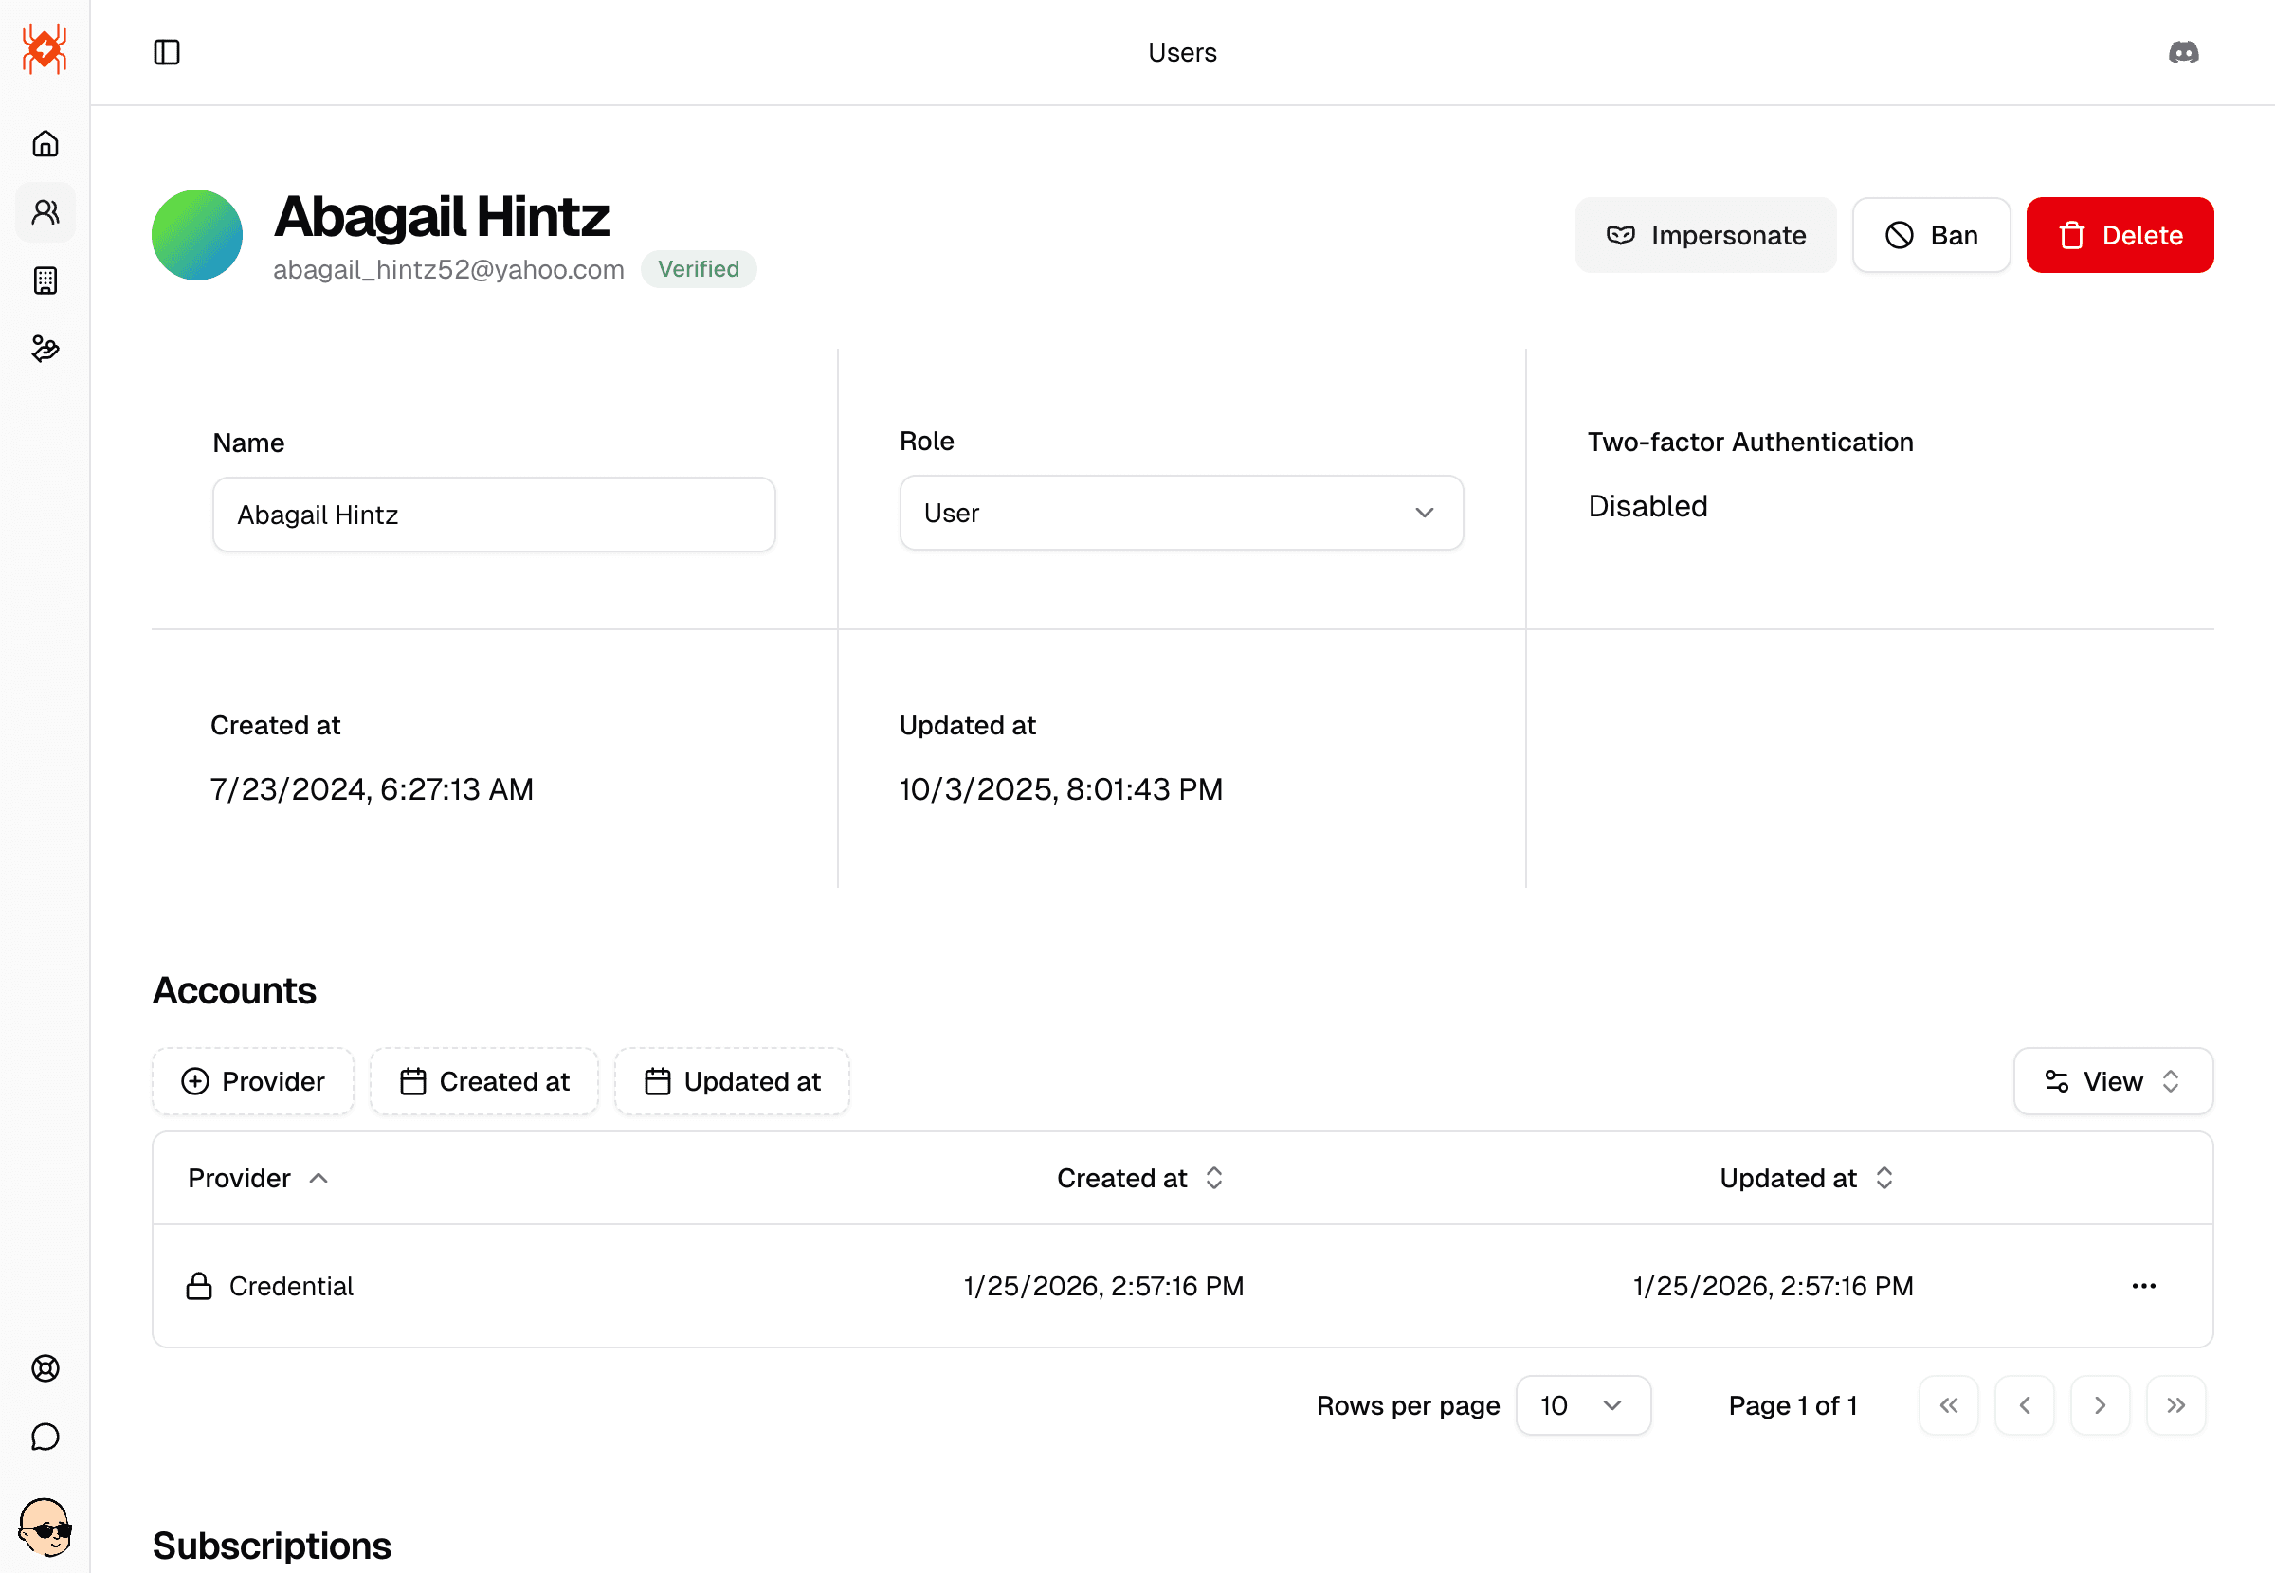The height and width of the screenshot is (1573, 2275).
Task: Open the support lifebuoy icon
Action: (x=45, y=1368)
